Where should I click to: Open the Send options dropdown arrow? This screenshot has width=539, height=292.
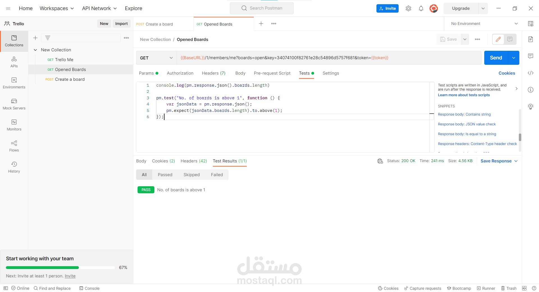pyautogui.click(x=514, y=58)
